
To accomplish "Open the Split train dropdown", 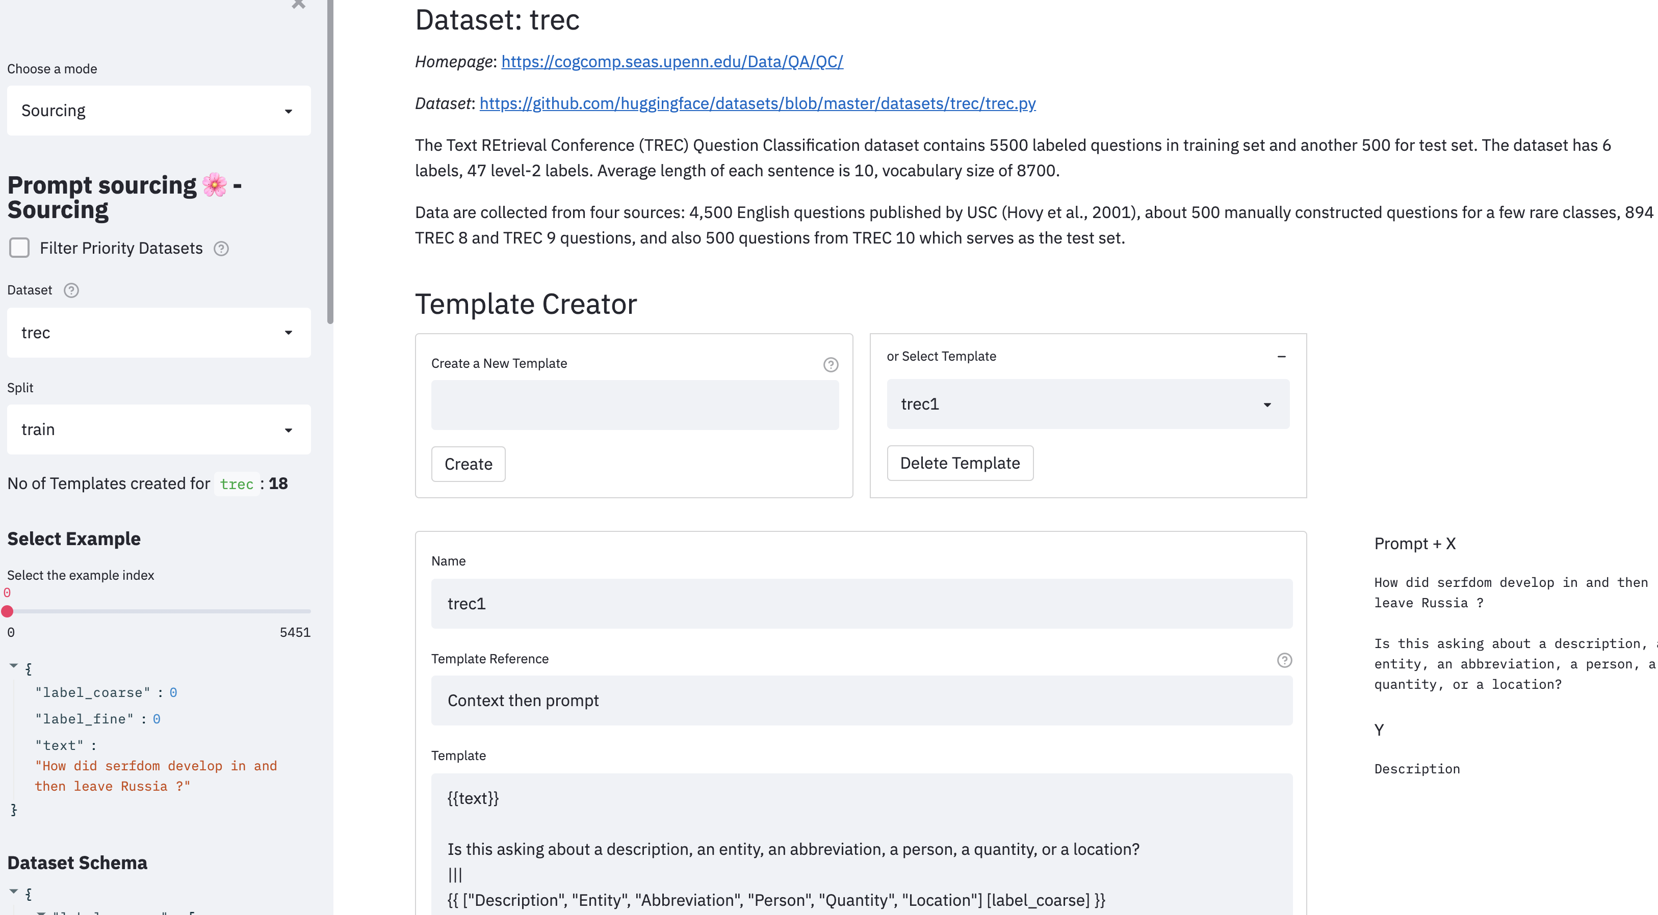I will [x=159, y=429].
